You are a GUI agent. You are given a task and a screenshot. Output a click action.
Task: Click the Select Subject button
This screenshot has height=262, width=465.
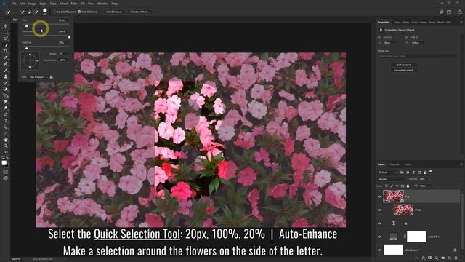click(x=114, y=12)
